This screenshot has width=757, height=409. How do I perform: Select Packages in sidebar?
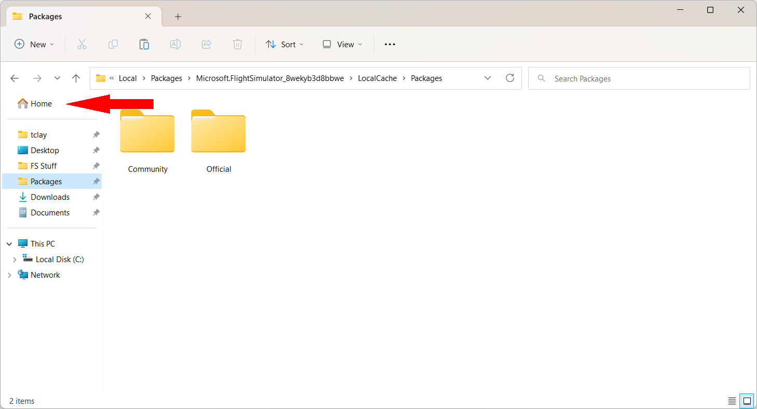[52, 182]
